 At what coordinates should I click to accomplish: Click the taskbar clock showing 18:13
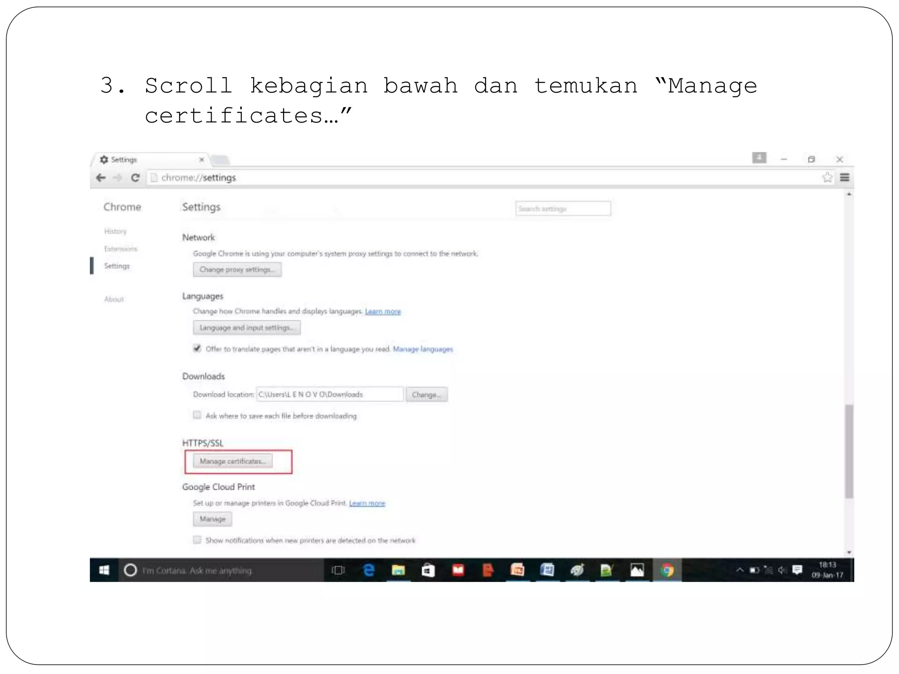coord(827,570)
